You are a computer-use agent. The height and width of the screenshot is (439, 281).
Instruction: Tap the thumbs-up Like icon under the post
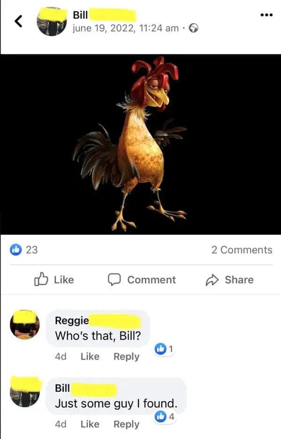[x=41, y=279]
